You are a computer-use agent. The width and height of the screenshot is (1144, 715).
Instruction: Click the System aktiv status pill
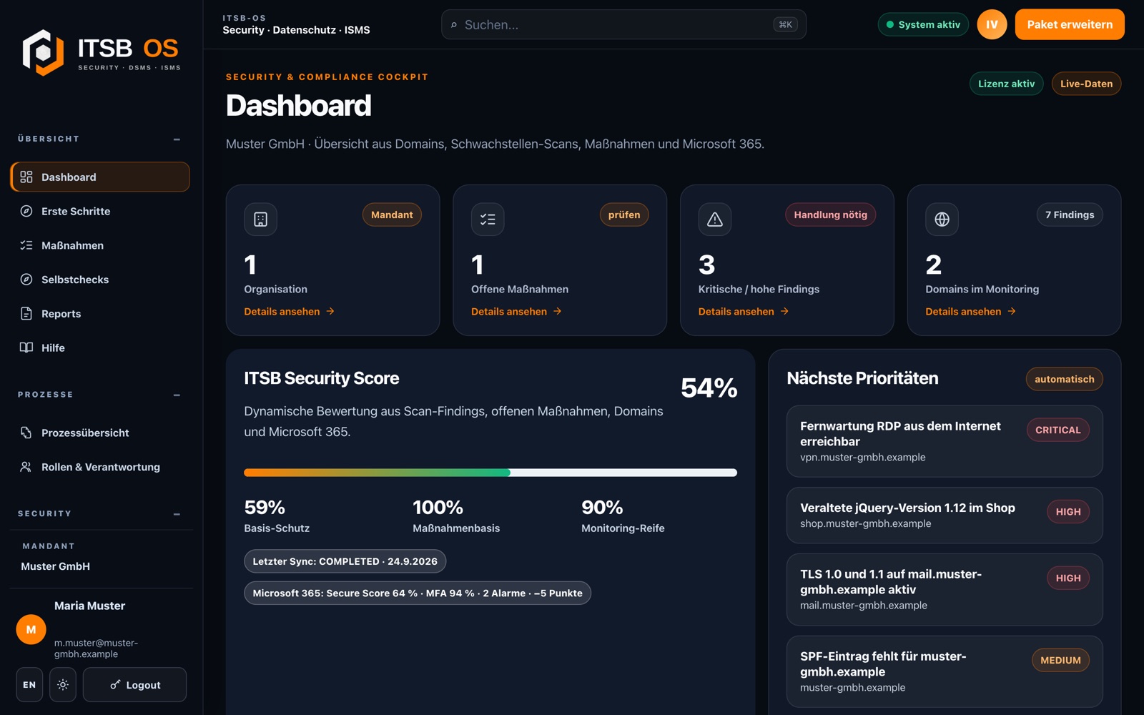click(x=923, y=24)
